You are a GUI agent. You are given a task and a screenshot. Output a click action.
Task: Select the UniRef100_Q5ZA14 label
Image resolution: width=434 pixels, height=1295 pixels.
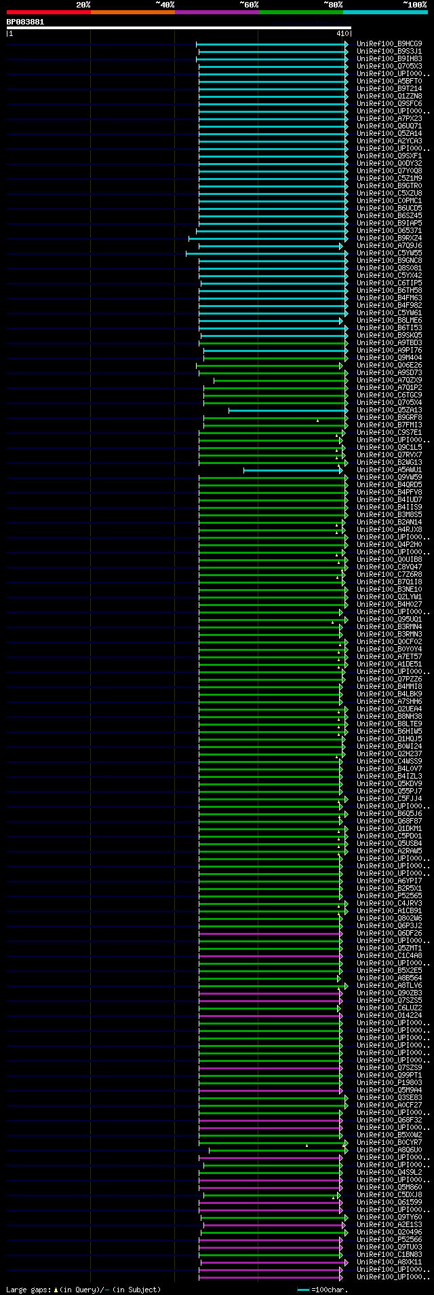pos(389,134)
